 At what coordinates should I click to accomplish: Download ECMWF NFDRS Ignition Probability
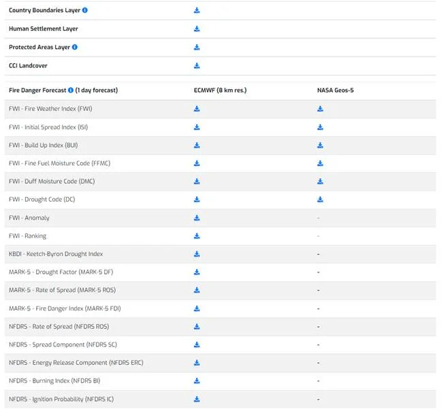coord(197,399)
